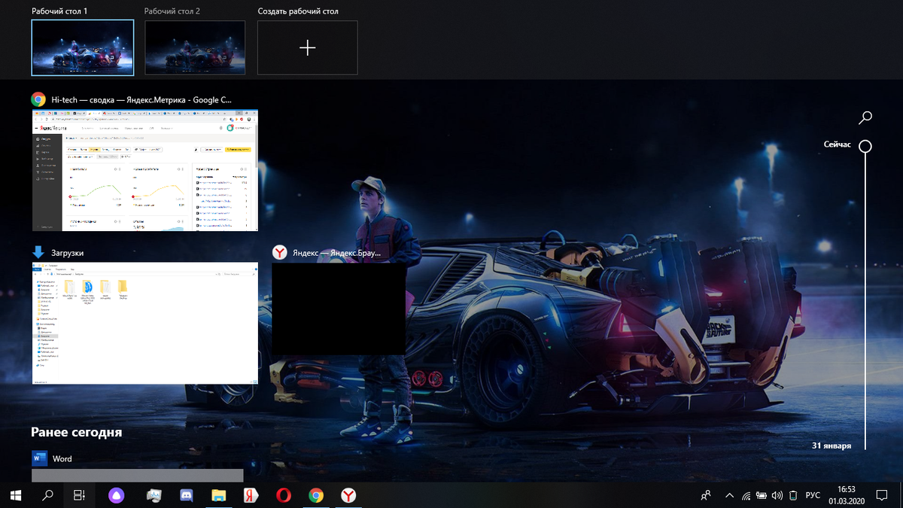903x508 pixels.
Task: Click the Word icon under Ранее сегодня
Action: tap(40, 458)
